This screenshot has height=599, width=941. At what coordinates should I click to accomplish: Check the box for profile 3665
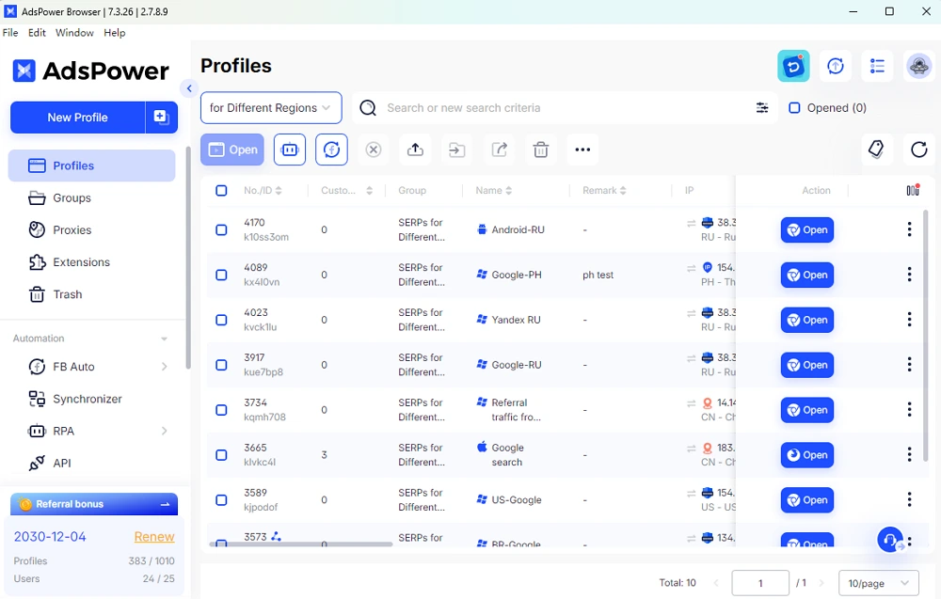(x=221, y=454)
